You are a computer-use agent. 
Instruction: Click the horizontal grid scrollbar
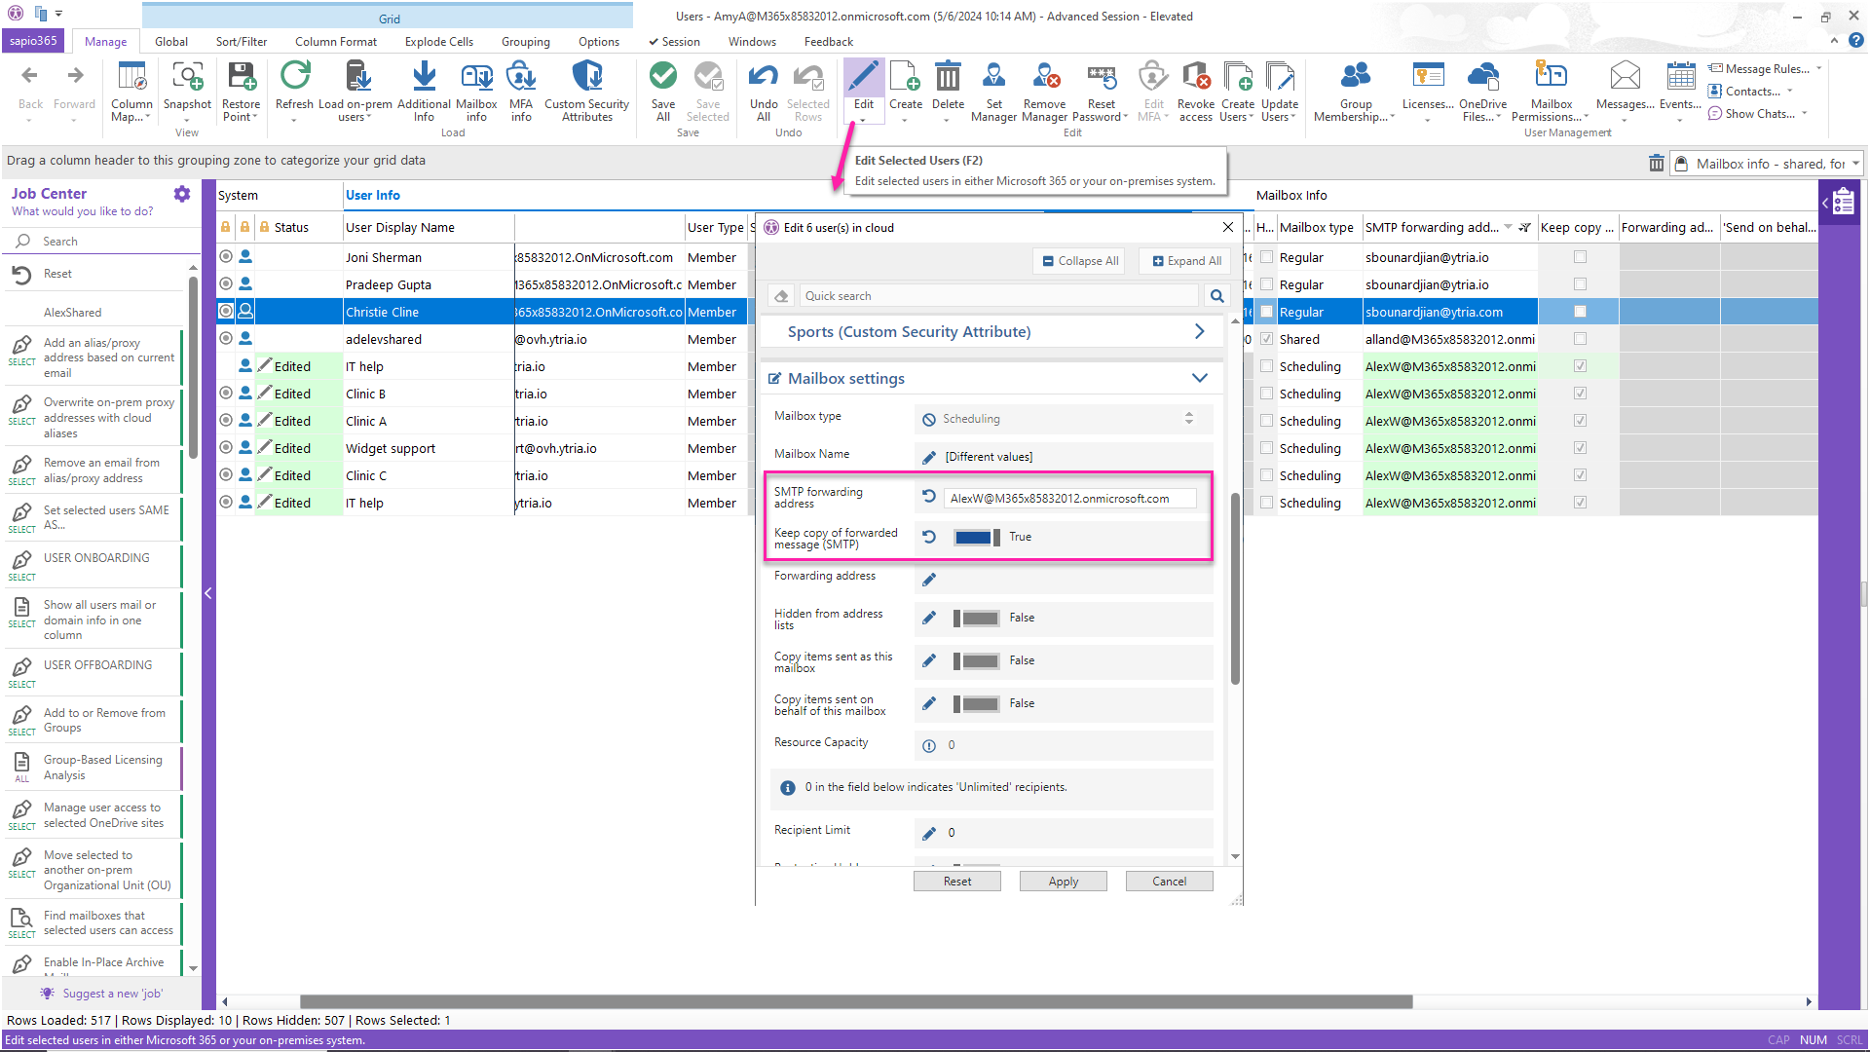tap(856, 1001)
